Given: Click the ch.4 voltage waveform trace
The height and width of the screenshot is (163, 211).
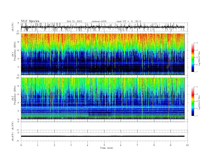Looking at the screenshot, I should coord(103,136).
